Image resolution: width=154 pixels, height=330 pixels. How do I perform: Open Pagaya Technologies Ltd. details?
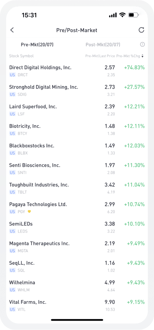coord(77,207)
